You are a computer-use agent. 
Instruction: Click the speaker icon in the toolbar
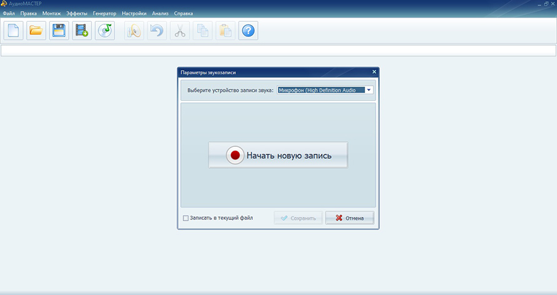click(135, 31)
